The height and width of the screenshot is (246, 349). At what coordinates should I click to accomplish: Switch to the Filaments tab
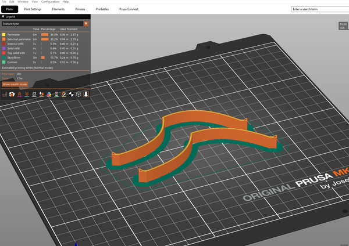tap(58, 9)
